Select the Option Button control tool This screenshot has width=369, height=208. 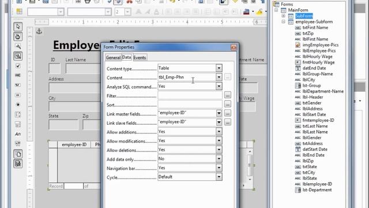click(x=18, y=105)
